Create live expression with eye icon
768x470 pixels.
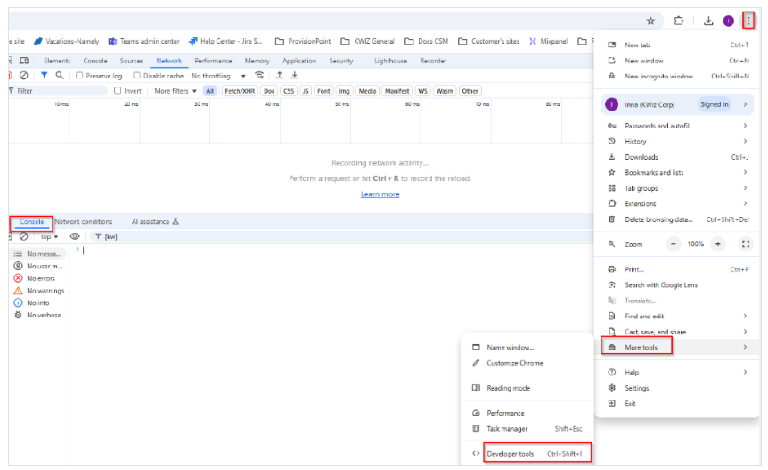[75, 236]
